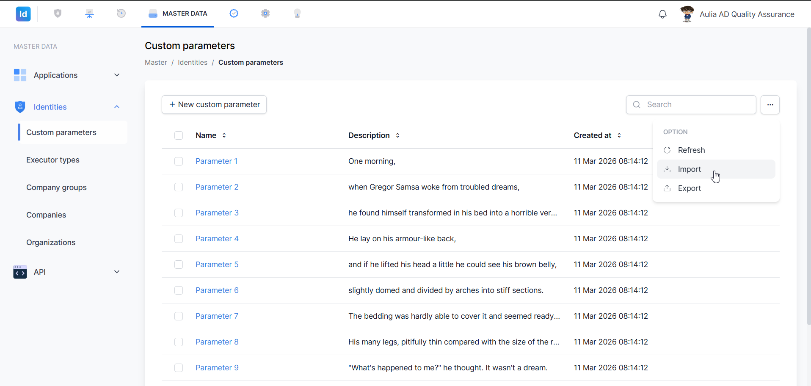
Task: Open the shield icon tab in top navigation
Action: click(58, 14)
